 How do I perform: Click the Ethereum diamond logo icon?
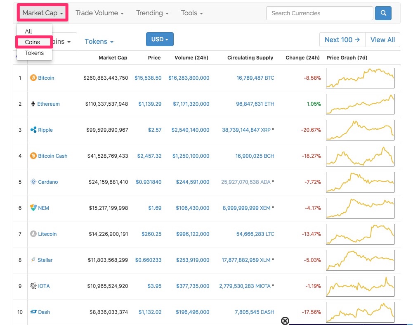[33, 104]
